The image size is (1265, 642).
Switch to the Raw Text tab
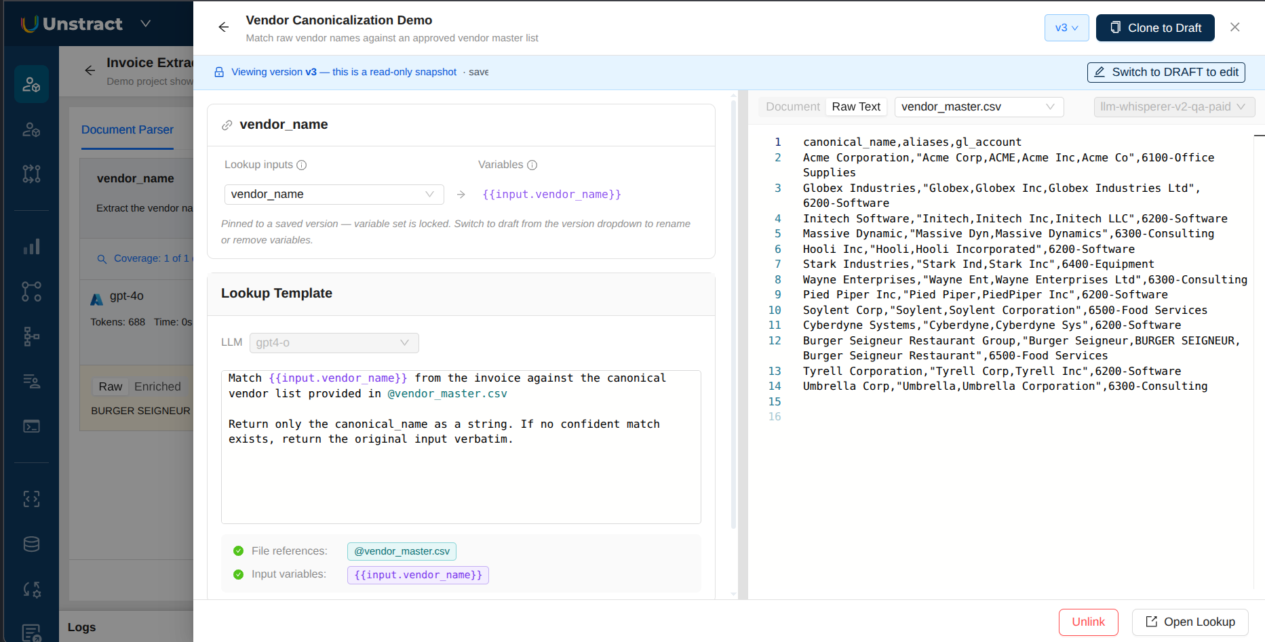tap(856, 107)
